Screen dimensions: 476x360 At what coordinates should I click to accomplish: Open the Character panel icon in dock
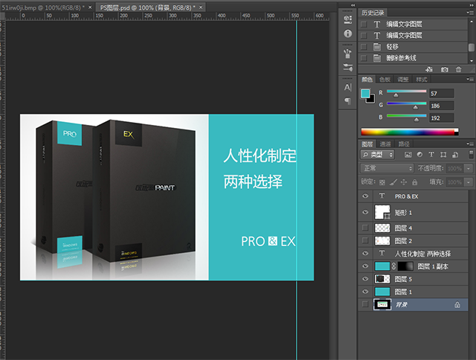[x=347, y=87]
